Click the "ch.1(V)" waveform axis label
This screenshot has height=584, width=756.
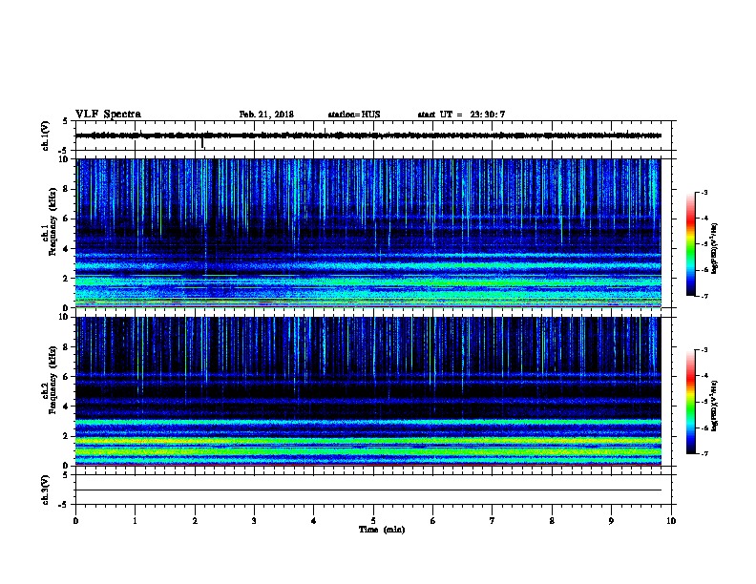pos(46,136)
